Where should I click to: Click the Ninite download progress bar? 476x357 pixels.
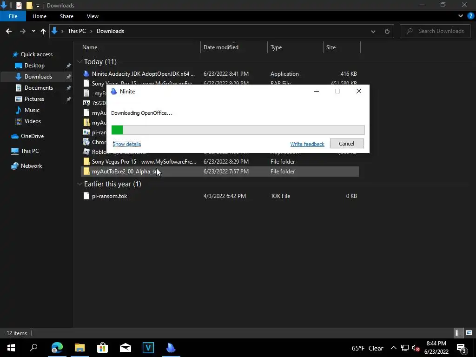(x=238, y=130)
